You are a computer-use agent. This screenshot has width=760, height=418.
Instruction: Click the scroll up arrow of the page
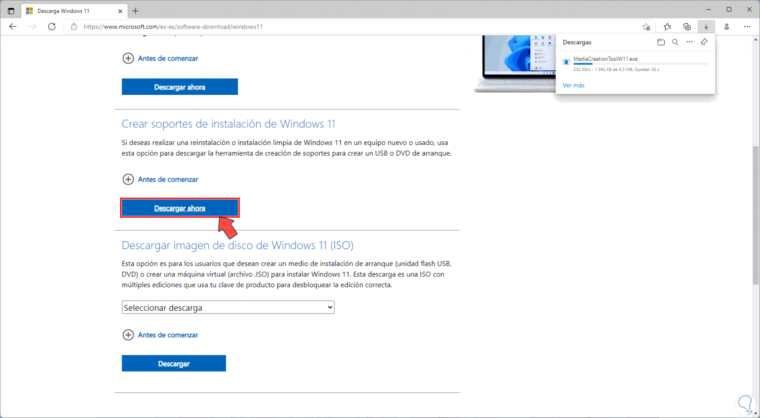(755, 40)
